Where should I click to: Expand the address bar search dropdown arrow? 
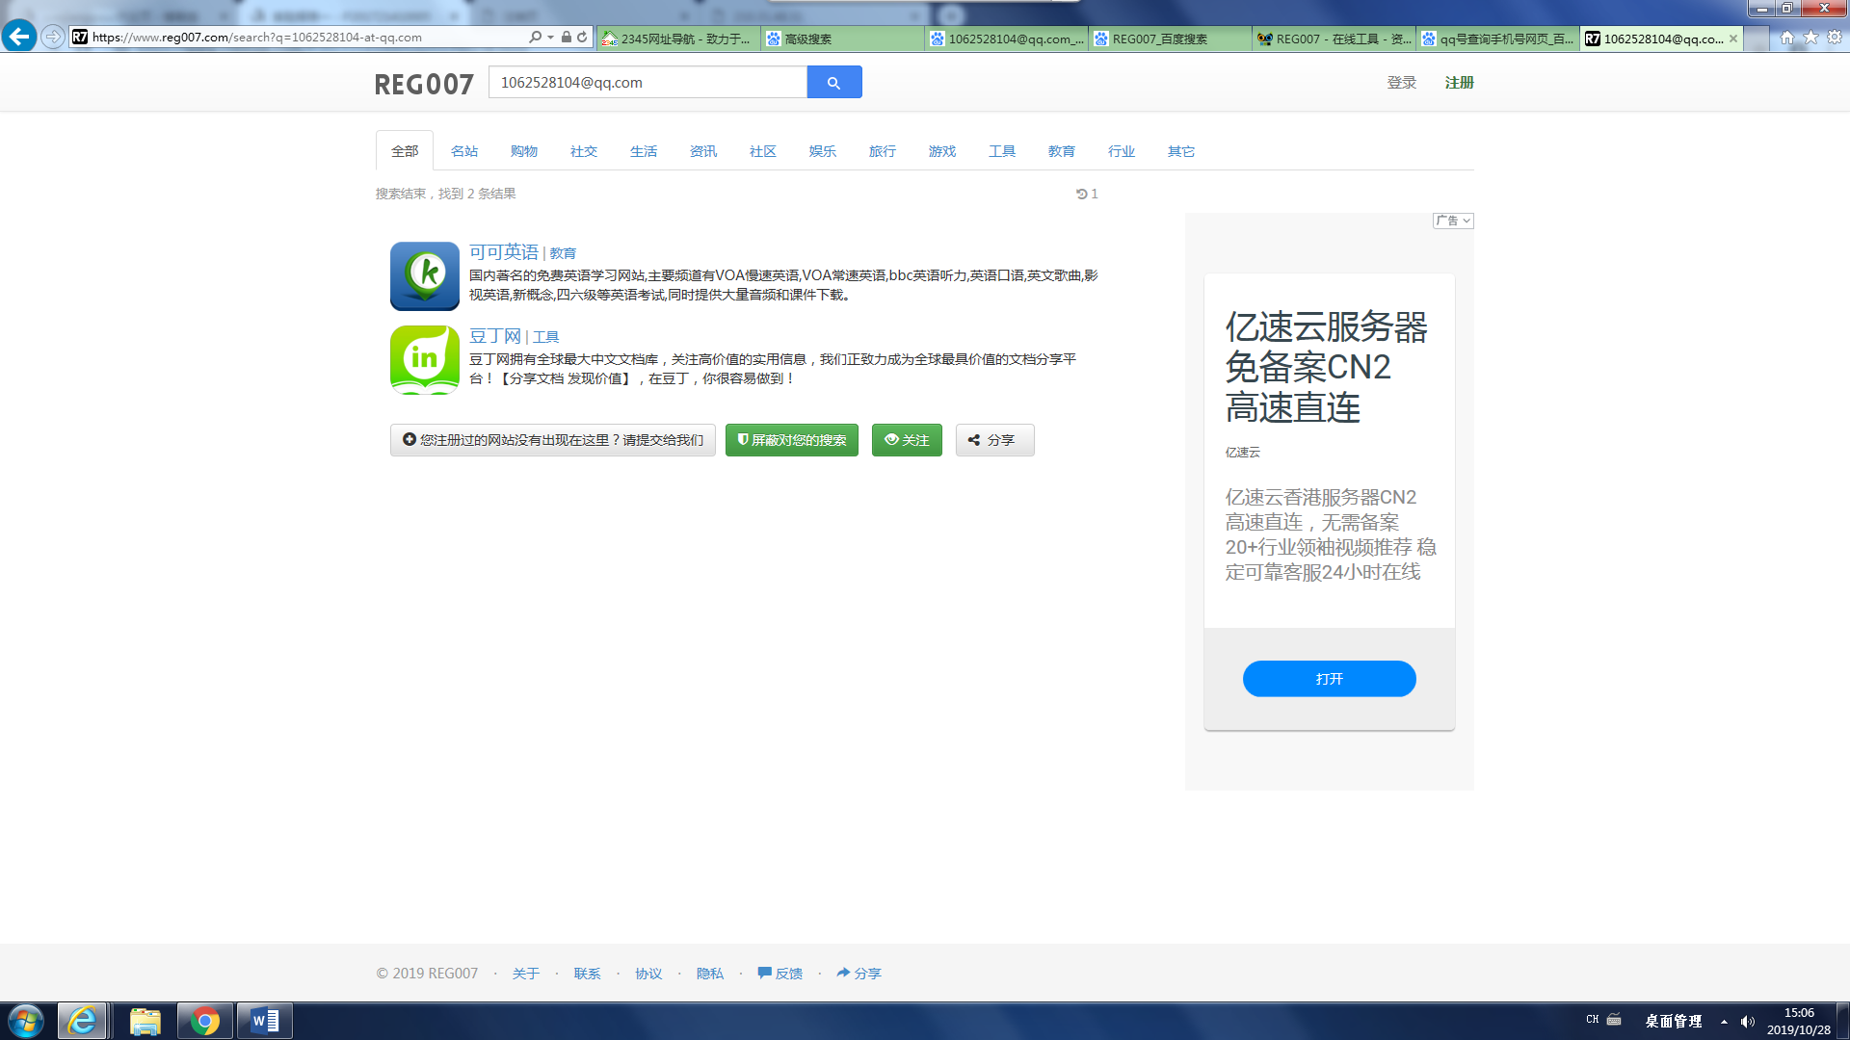550,38
